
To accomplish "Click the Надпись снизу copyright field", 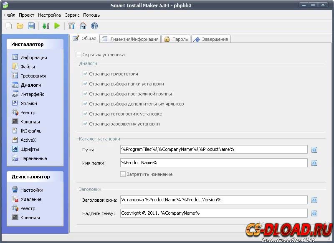I will click(214, 213).
